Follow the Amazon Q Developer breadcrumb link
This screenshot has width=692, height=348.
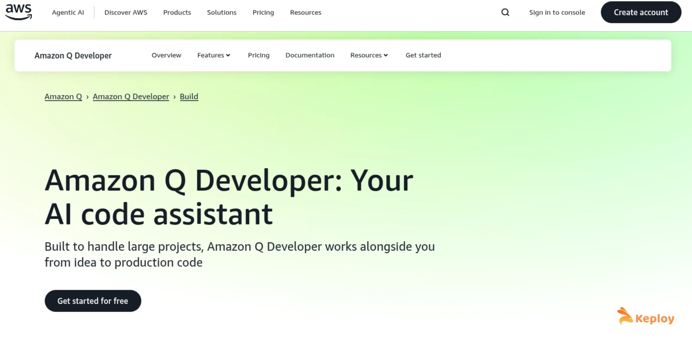(131, 97)
